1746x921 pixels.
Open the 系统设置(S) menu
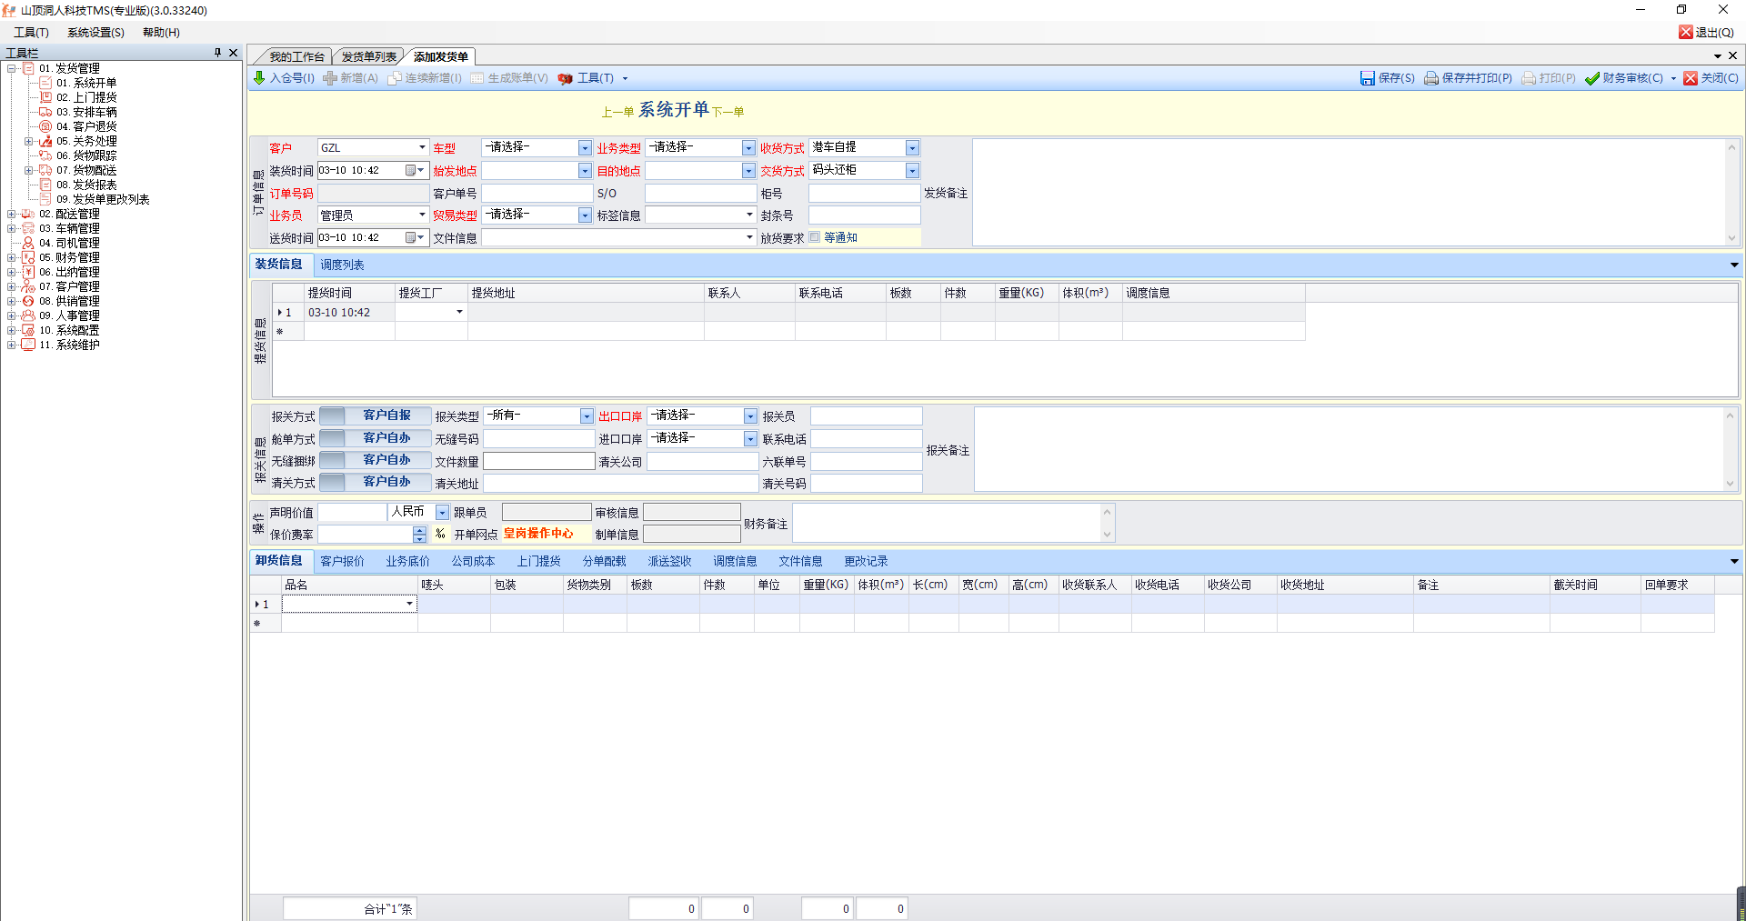pos(95,32)
